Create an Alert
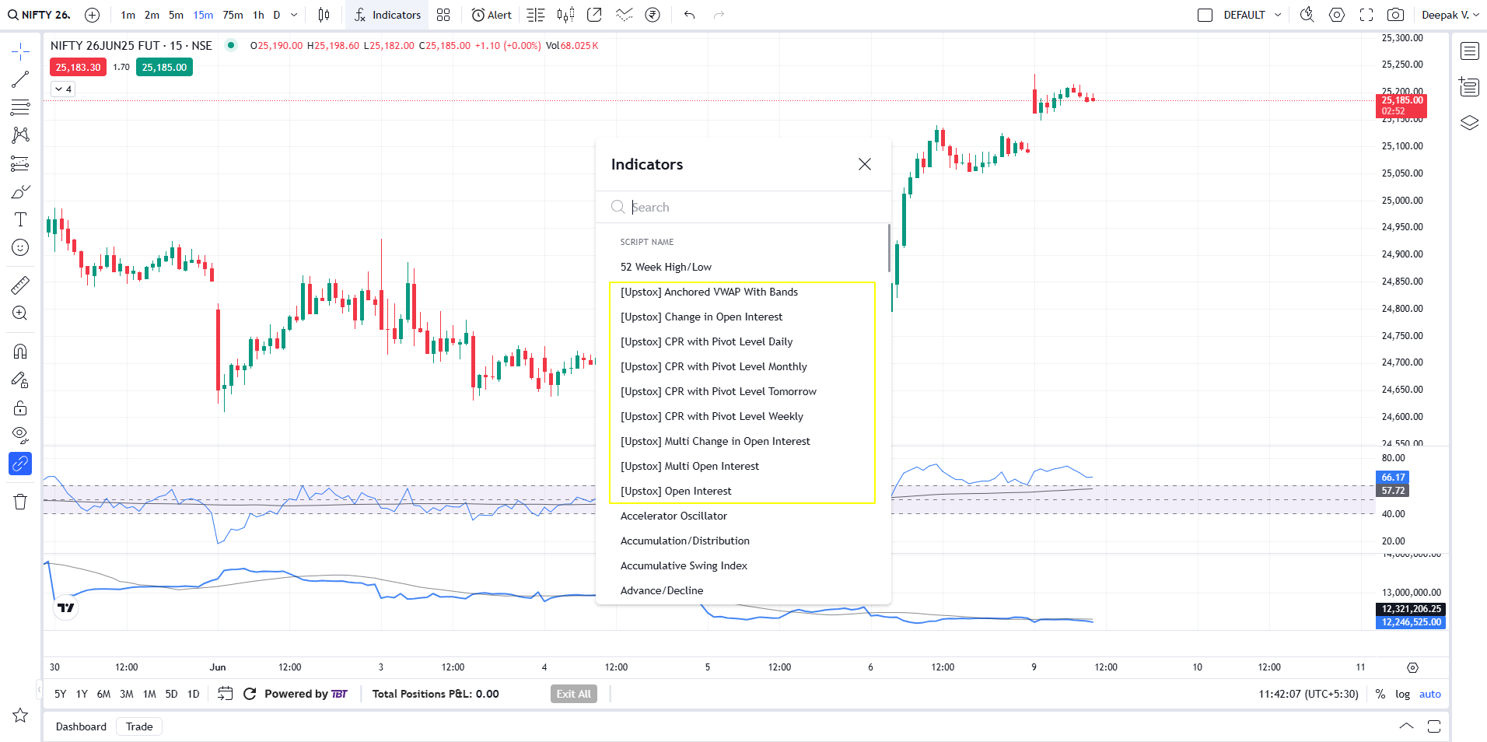Screen dimensions: 1487x742 point(492,15)
